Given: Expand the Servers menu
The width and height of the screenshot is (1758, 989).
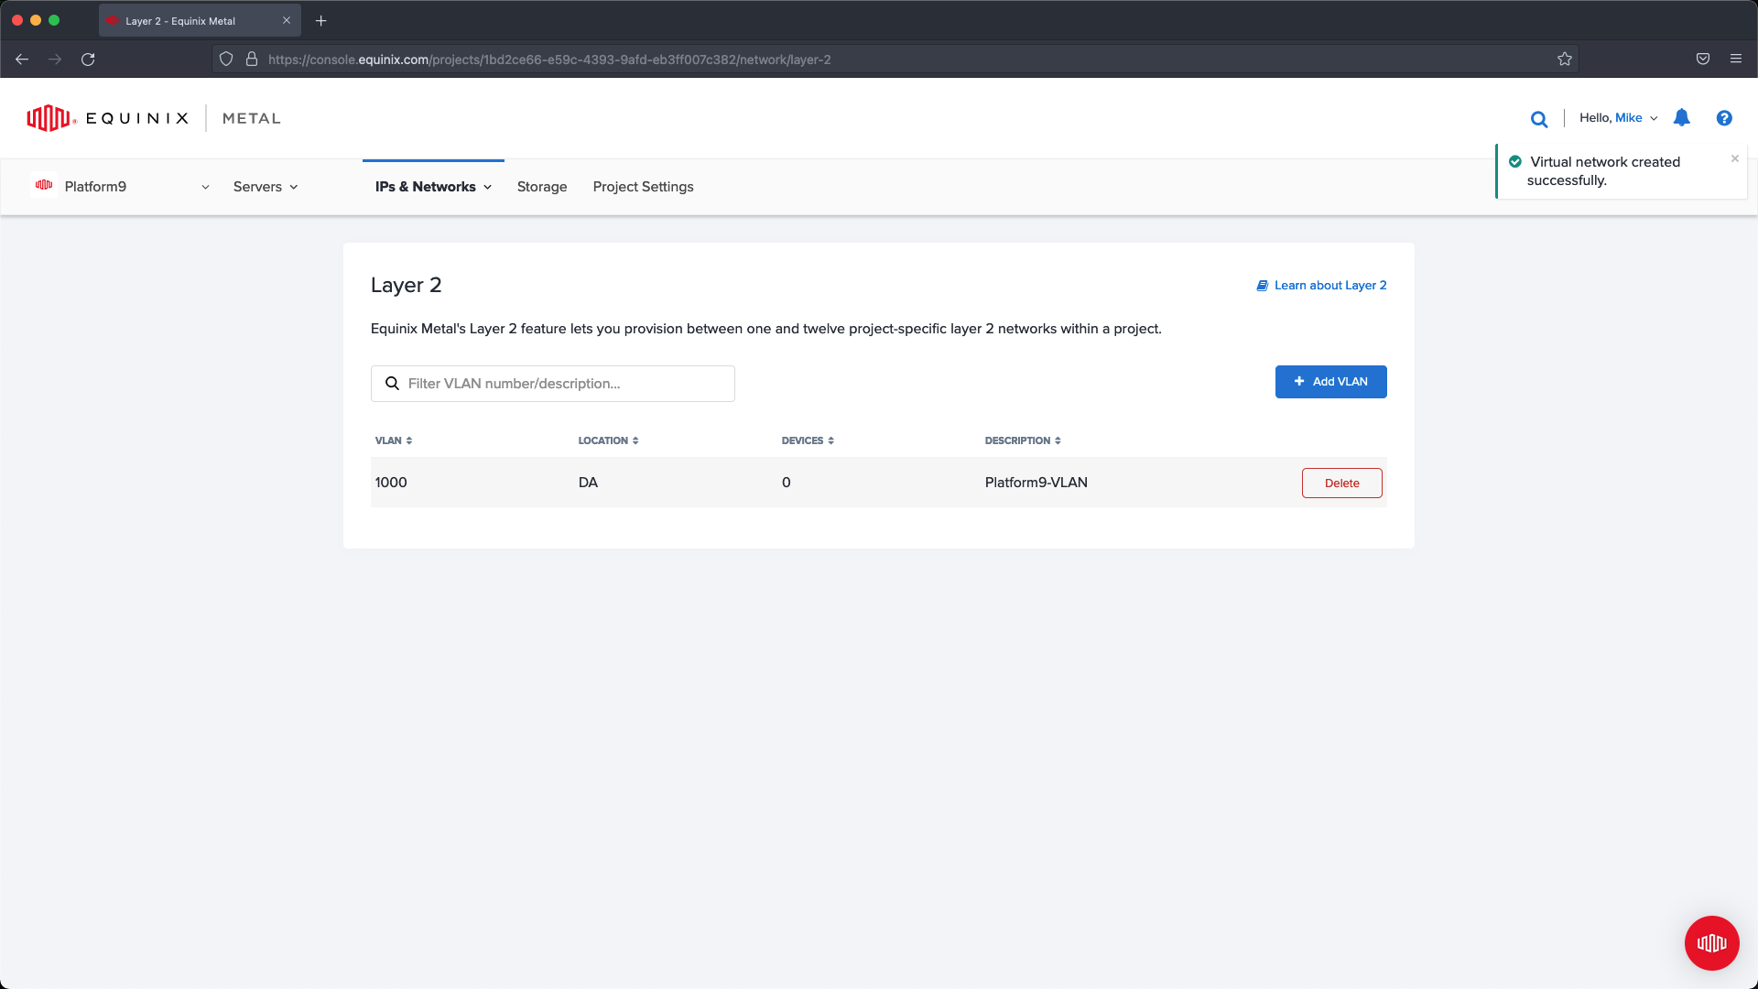Looking at the screenshot, I should [x=266, y=187].
